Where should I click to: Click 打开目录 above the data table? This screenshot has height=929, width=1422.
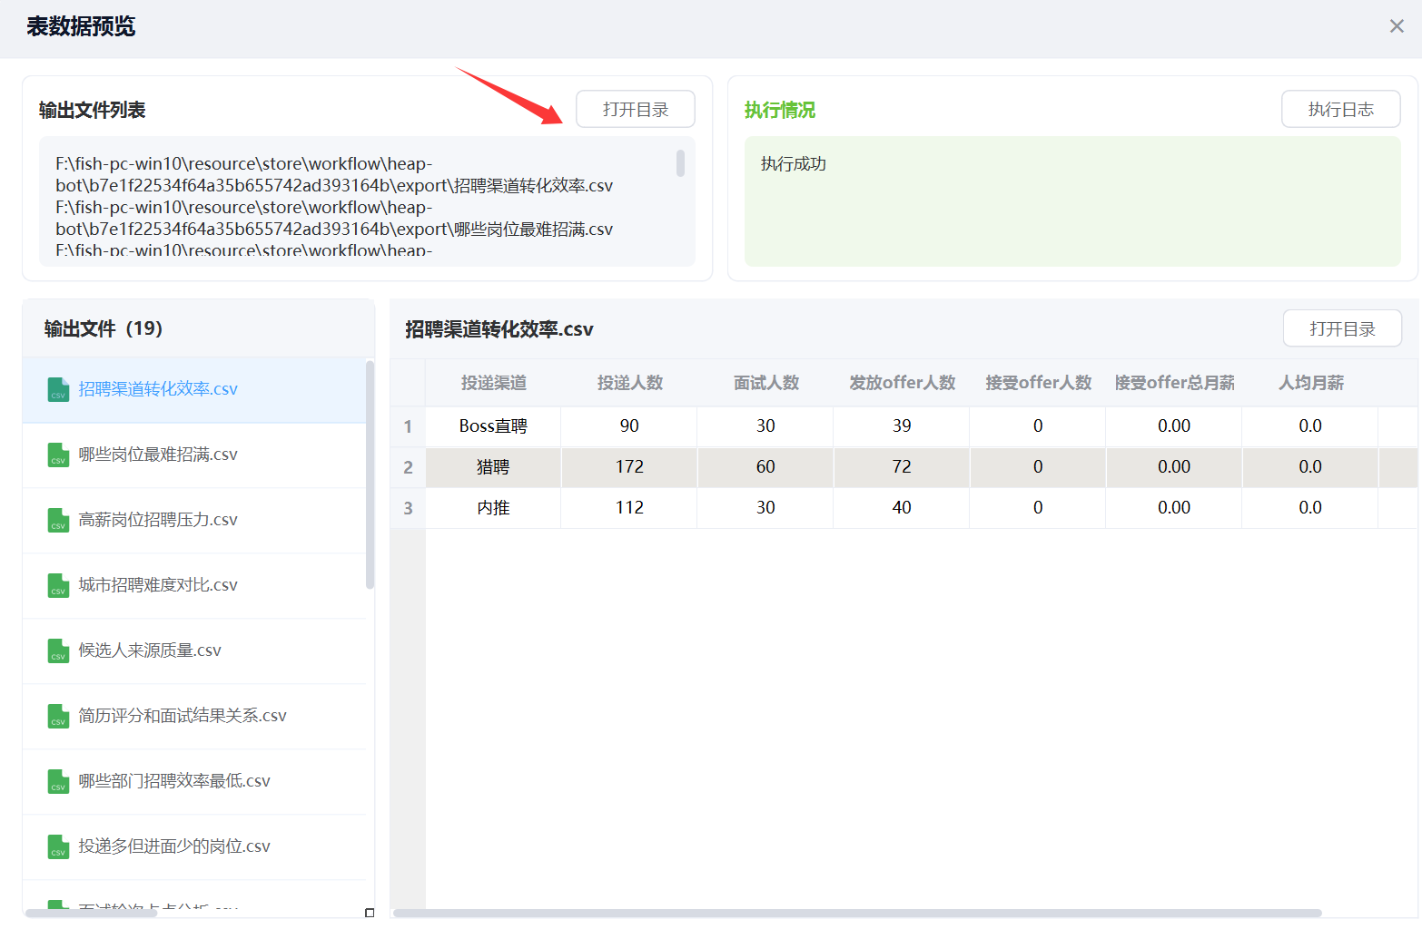(x=1341, y=328)
